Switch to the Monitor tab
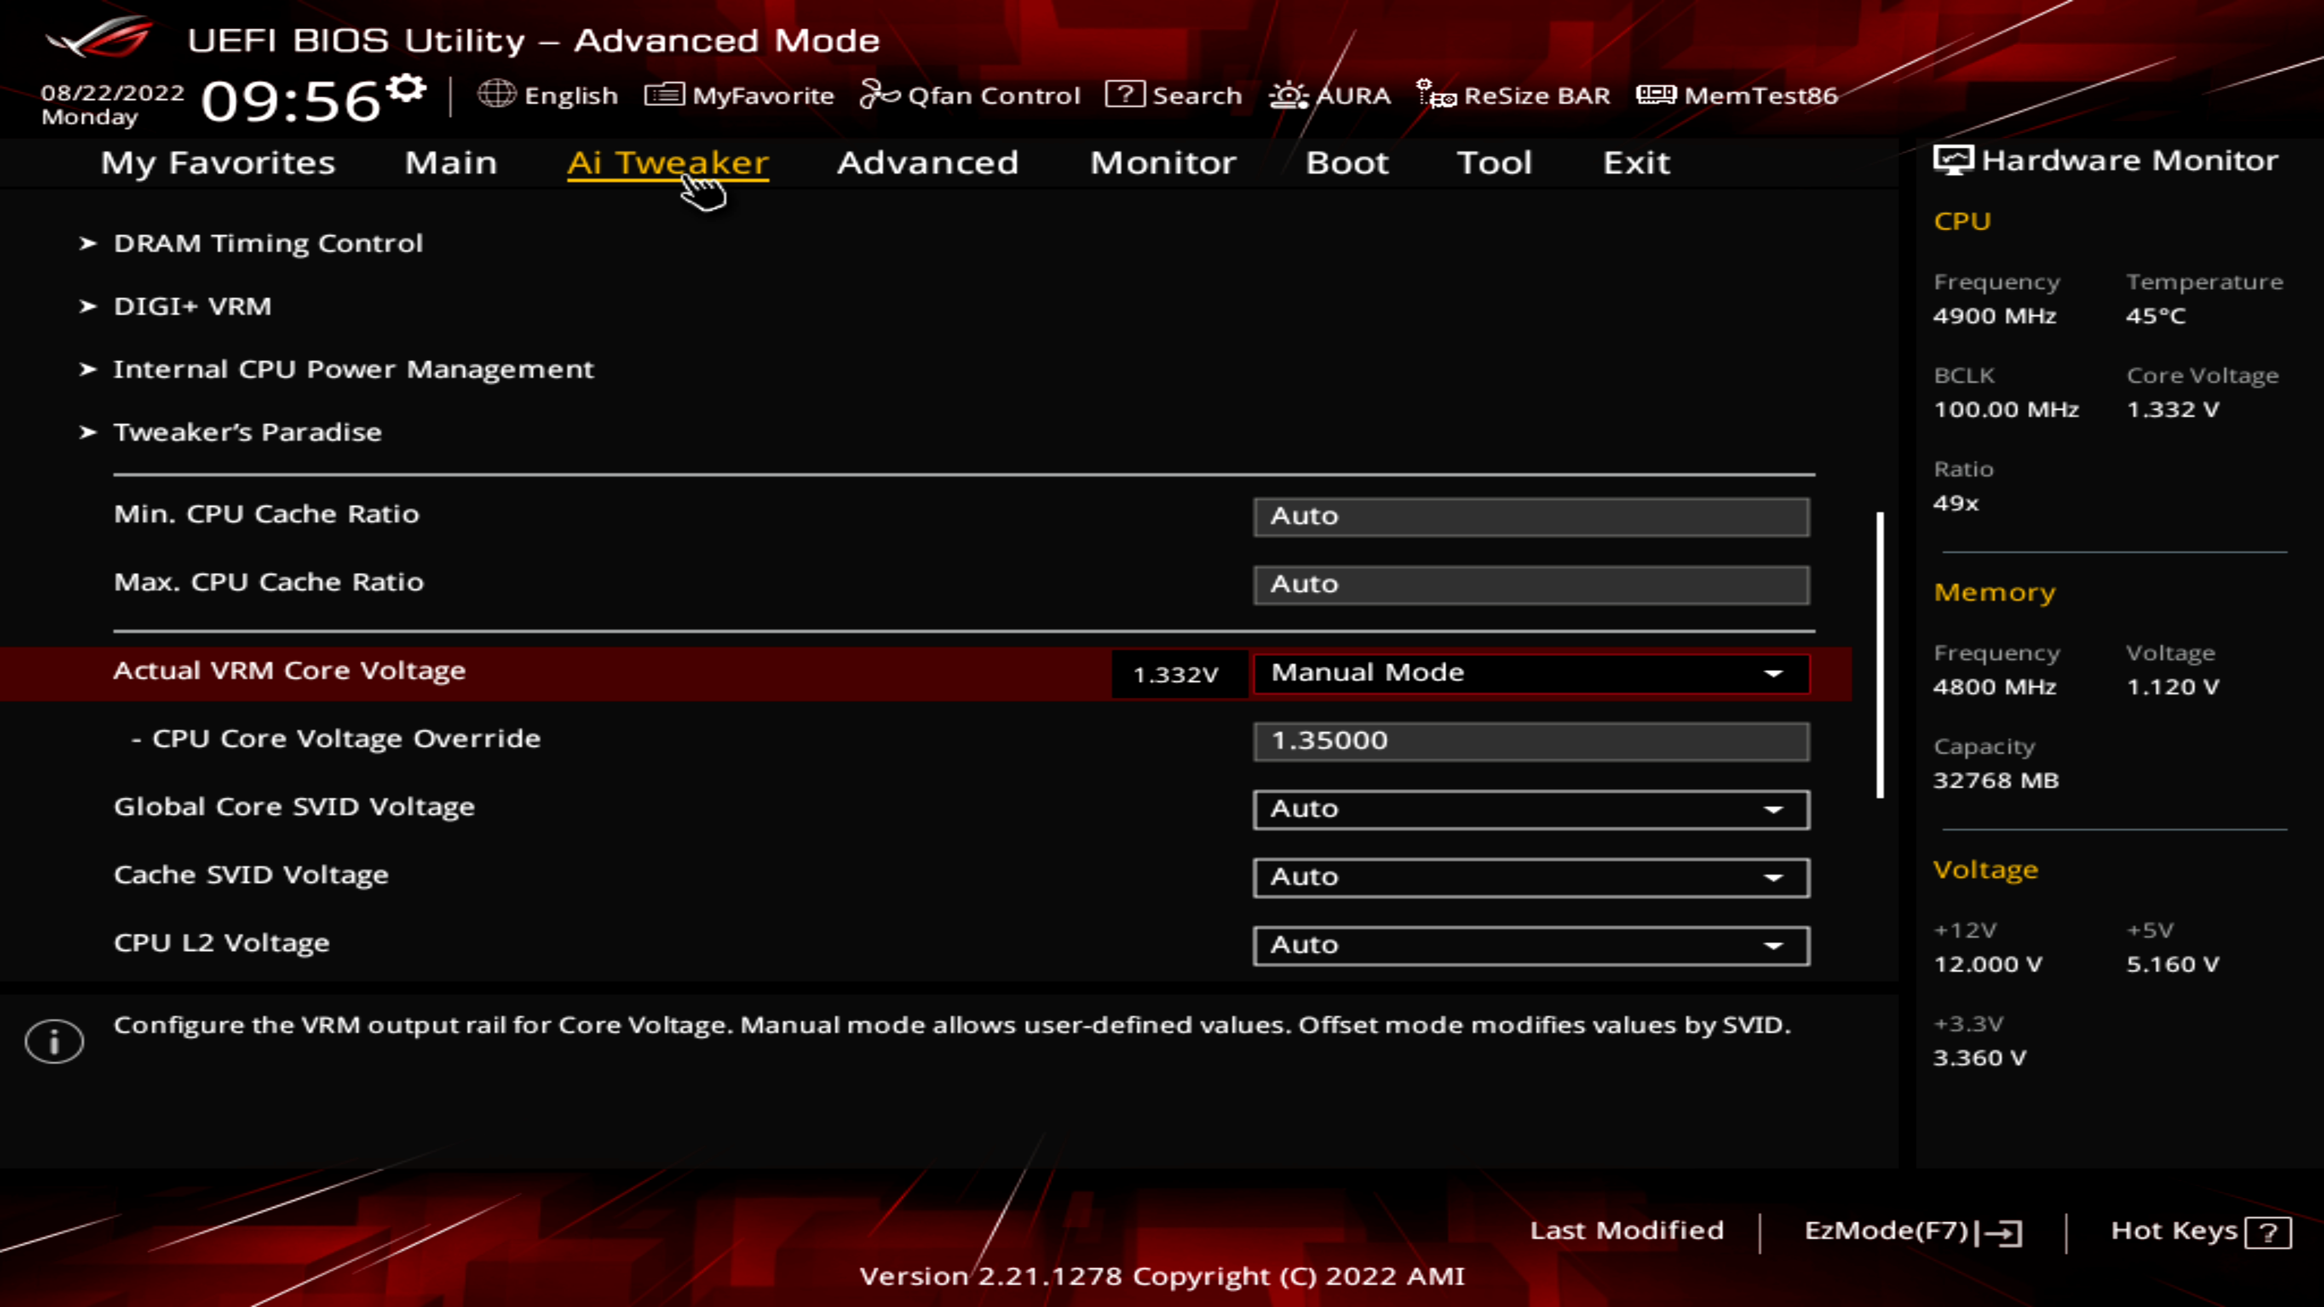 coord(1163,163)
